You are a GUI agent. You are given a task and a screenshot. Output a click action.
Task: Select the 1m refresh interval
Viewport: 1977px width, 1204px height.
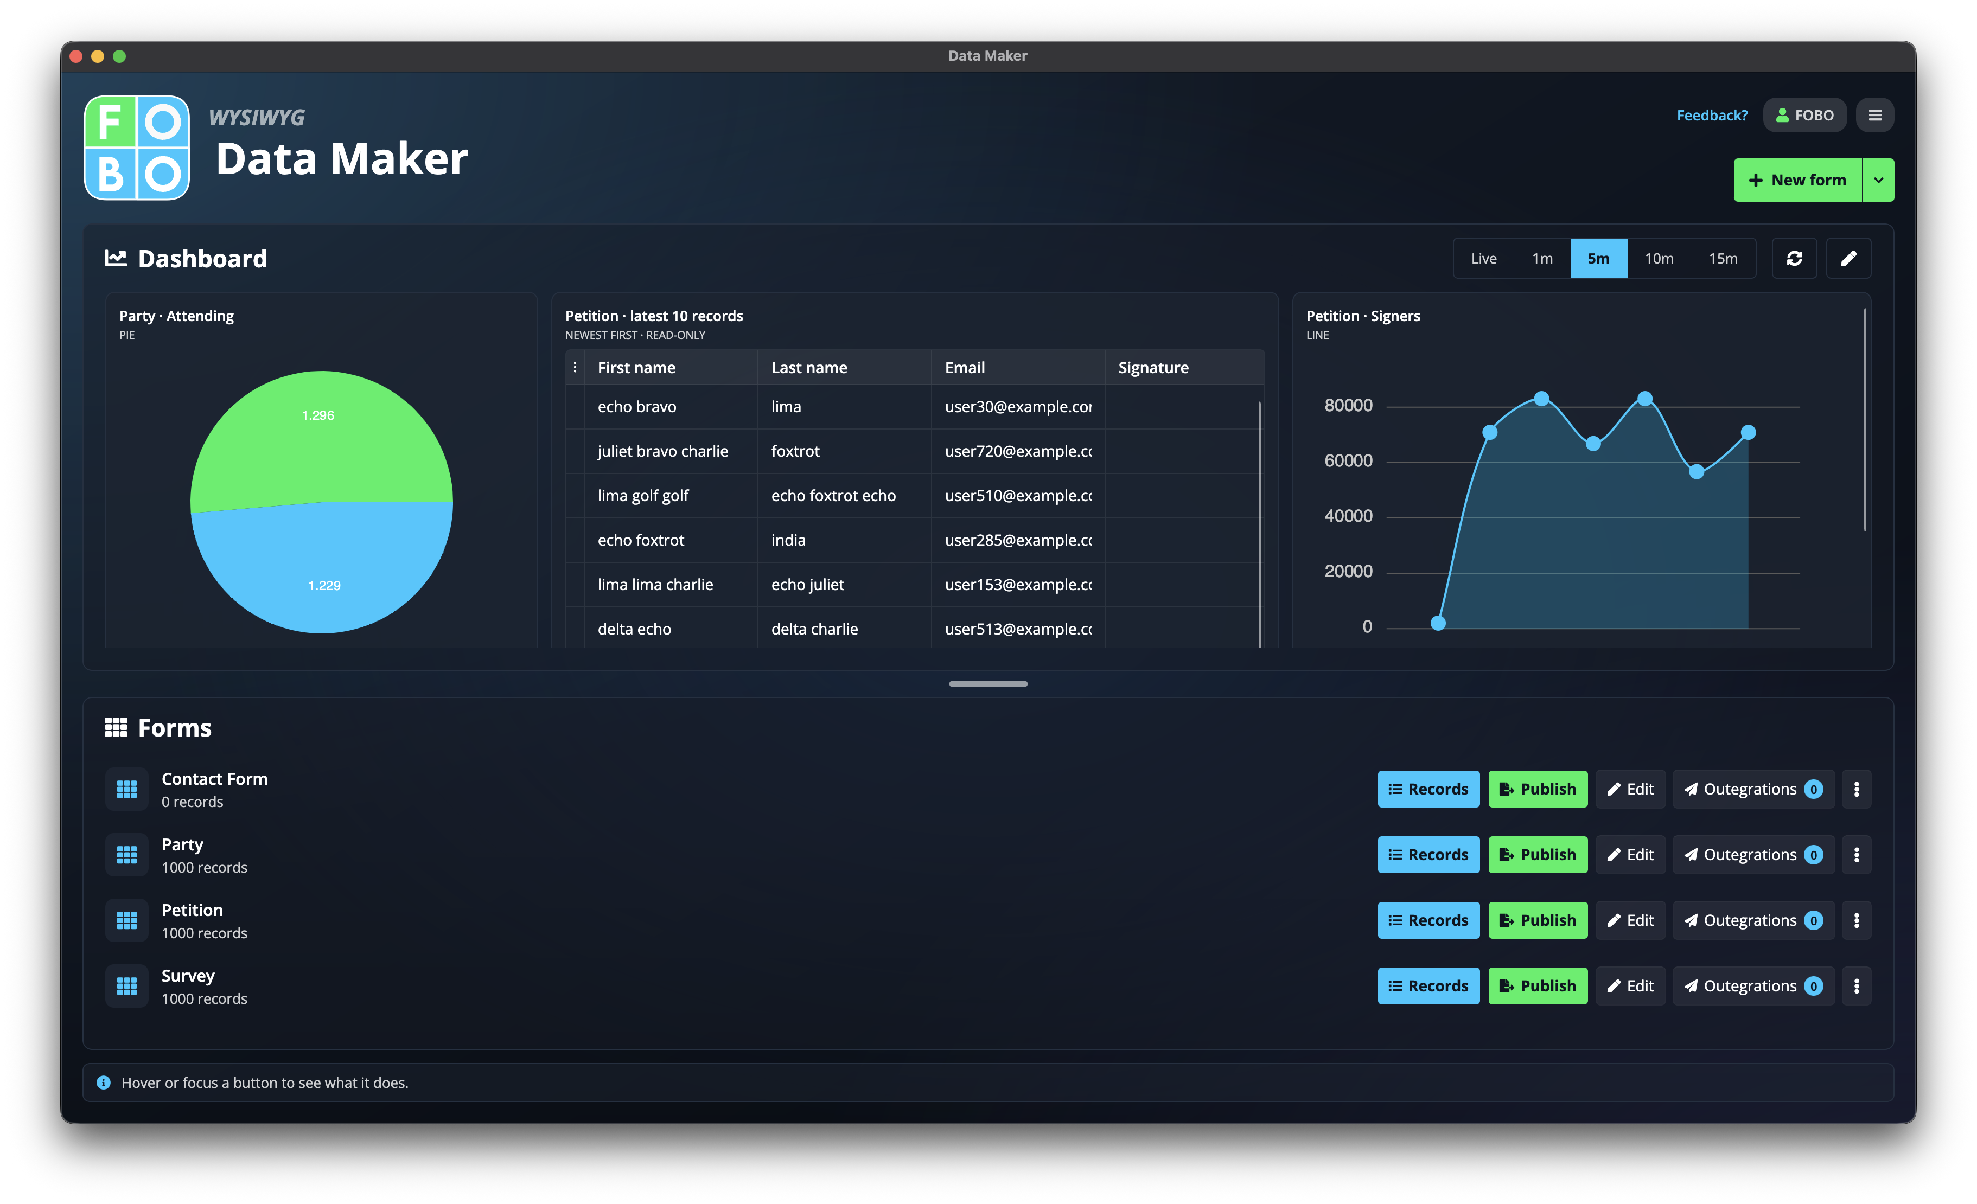click(1541, 258)
